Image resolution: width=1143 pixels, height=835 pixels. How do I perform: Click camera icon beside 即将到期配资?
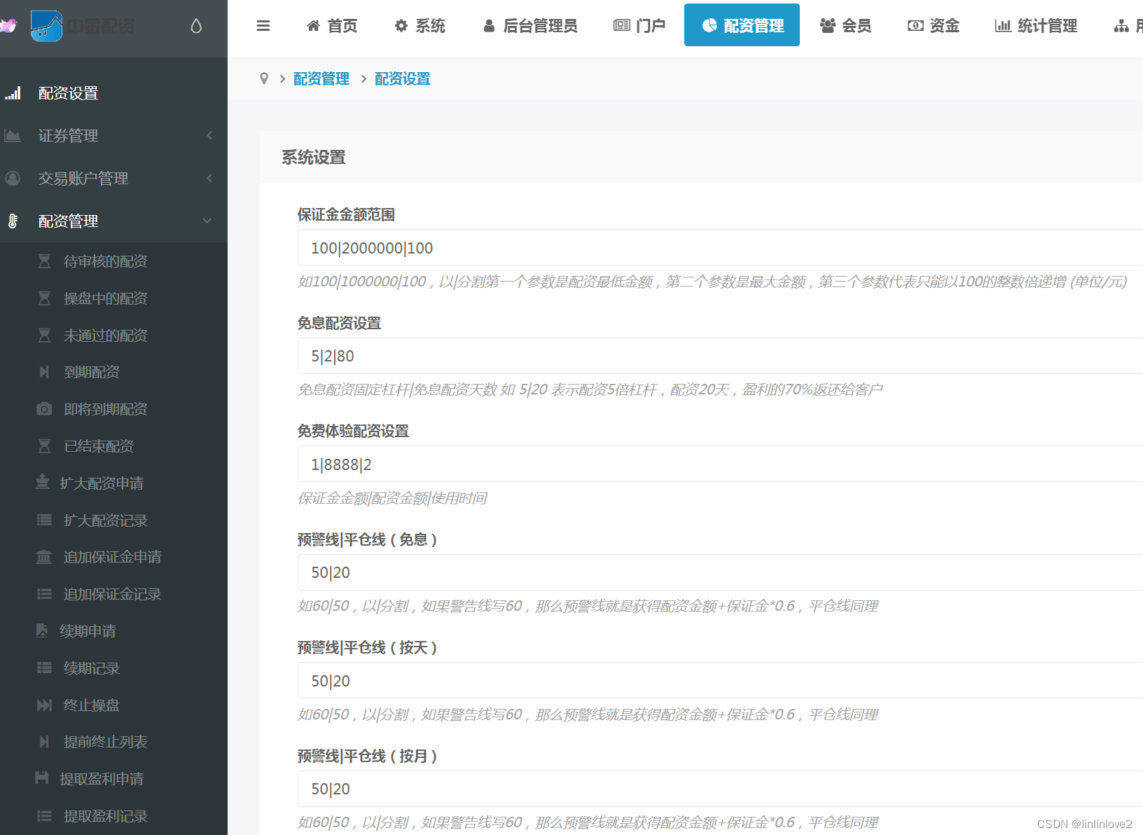pos(44,409)
